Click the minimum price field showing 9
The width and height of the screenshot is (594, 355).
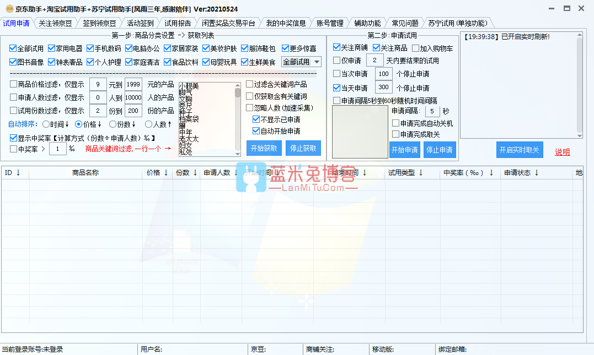click(x=98, y=84)
